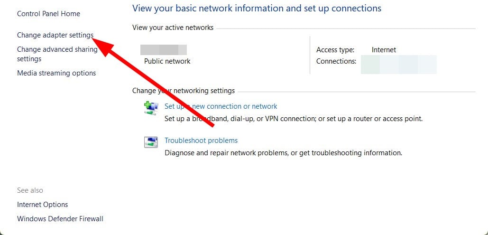Click the Public network label

(167, 61)
